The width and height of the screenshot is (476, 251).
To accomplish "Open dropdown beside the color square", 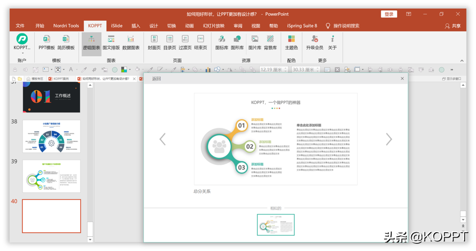I will coord(130,69).
